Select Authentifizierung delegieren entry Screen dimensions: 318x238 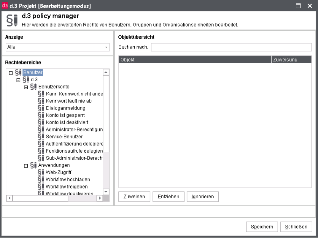74,144
